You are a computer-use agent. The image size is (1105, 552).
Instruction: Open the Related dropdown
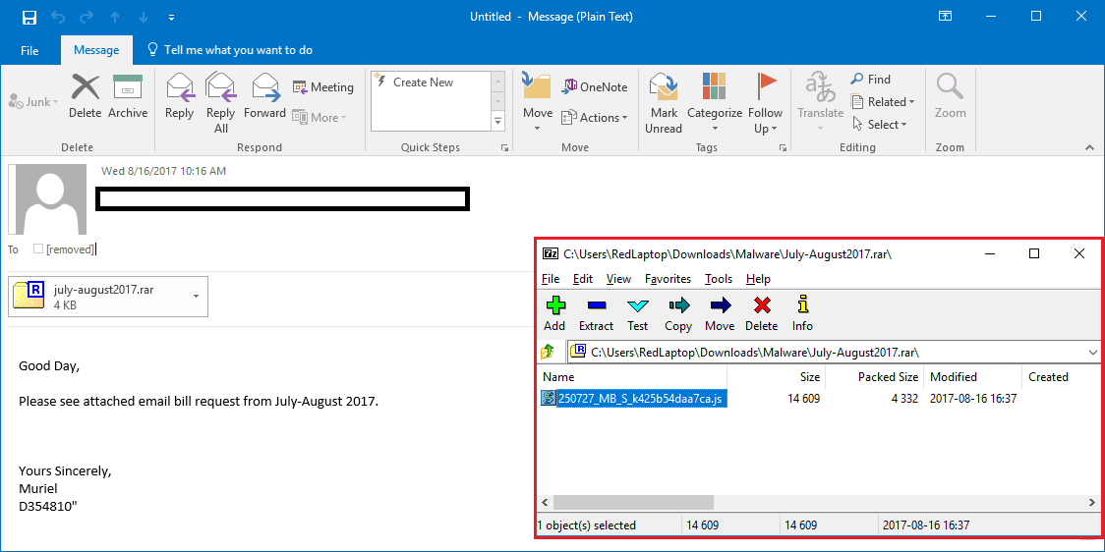[882, 102]
